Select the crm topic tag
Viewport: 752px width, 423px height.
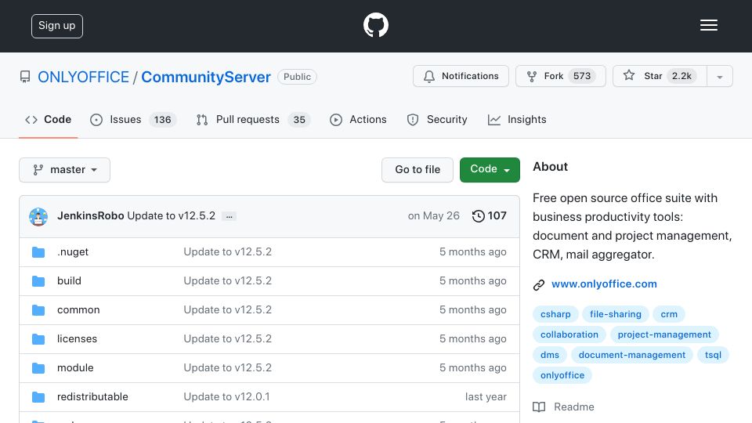669,314
